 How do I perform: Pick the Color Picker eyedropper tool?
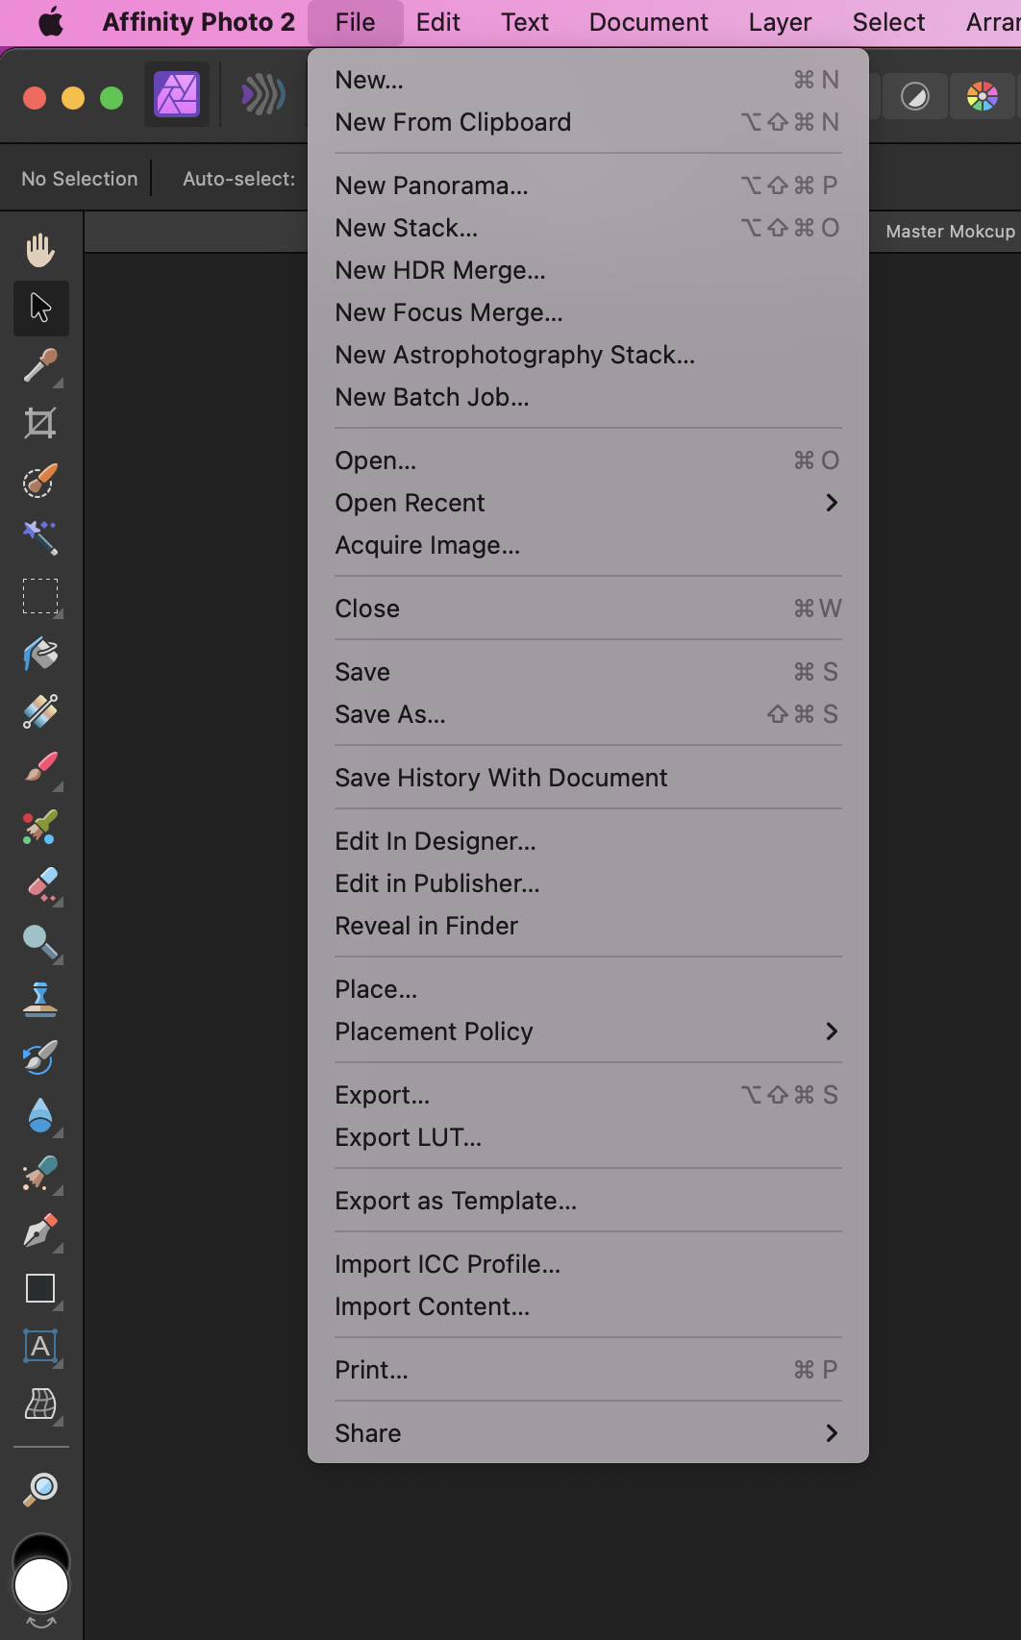[40, 365]
